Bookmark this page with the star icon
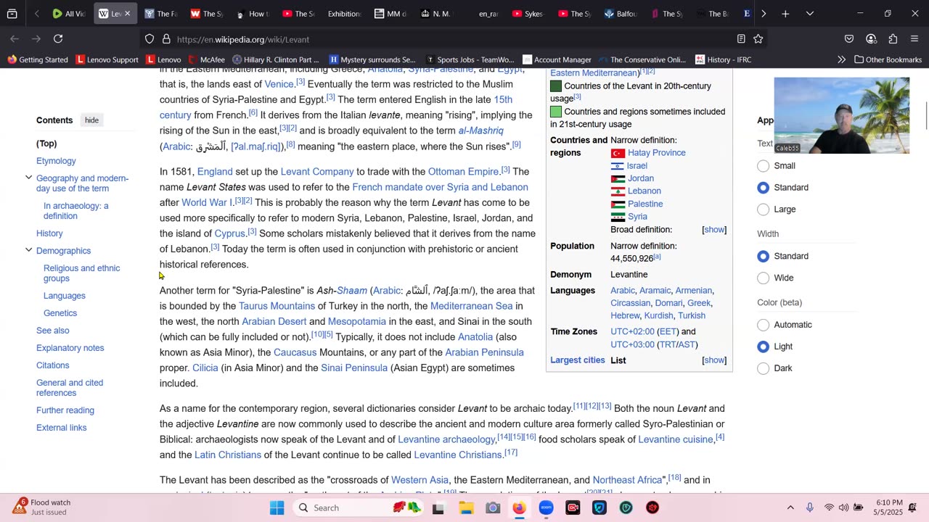Screen dimensions: 929x522 point(758,39)
